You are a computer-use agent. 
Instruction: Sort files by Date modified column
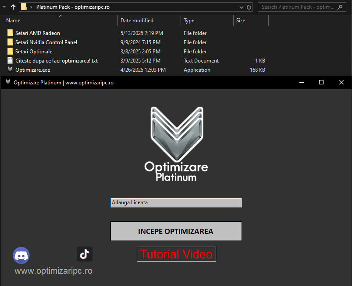click(x=137, y=21)
